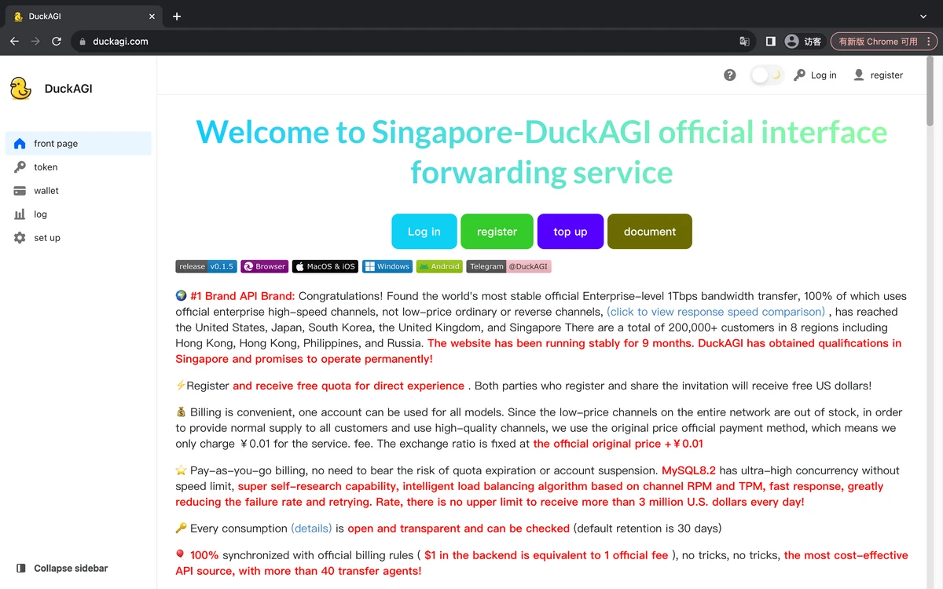
Task: Click the help question mark icon
Action: [730, 75]
